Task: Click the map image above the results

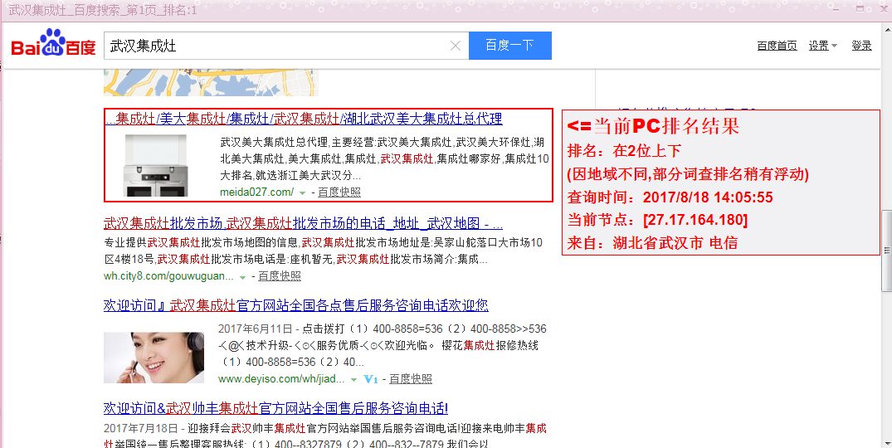Action: coord(211,82)
